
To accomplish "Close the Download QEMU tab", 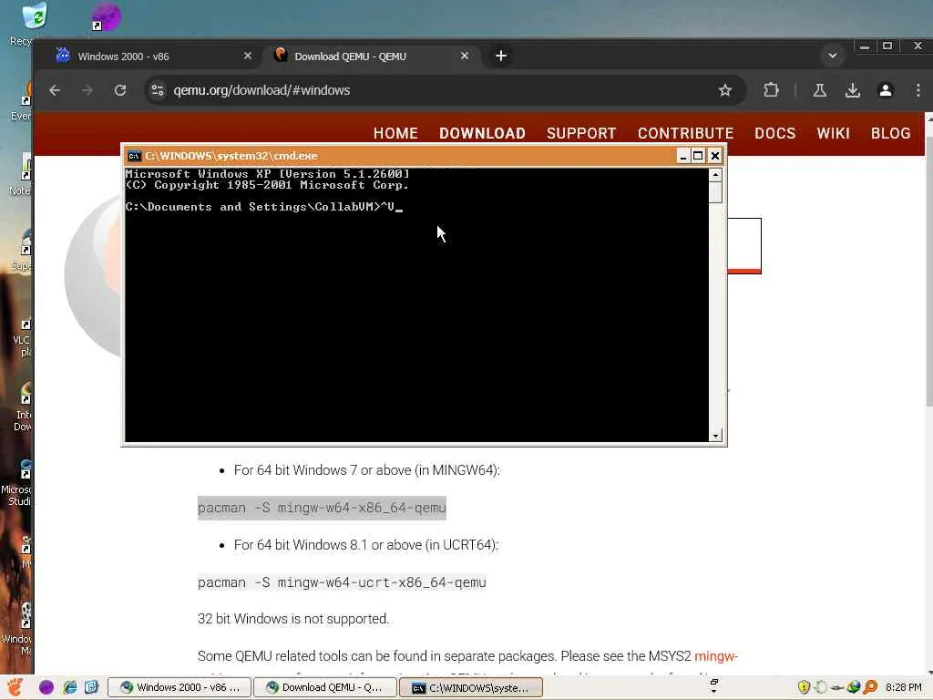I will click(x=465, y=56).
